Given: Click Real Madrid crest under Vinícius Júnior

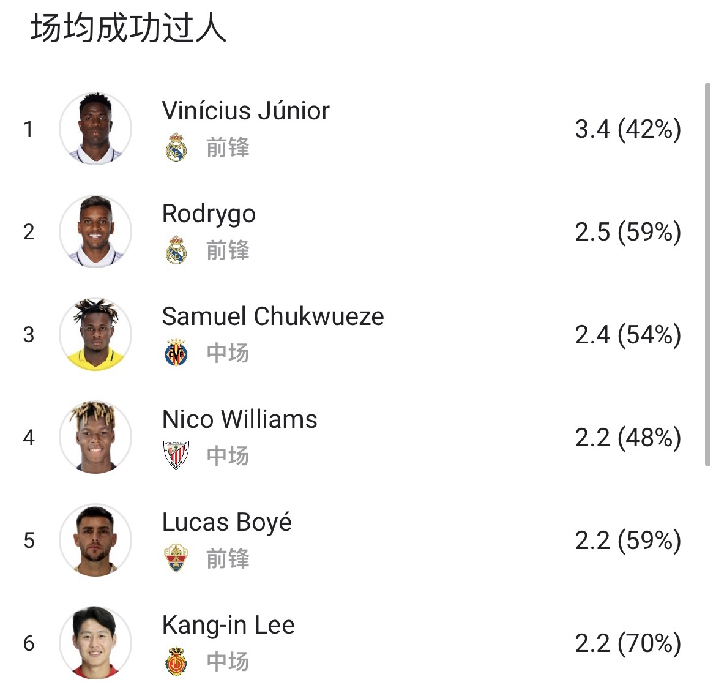Looking at the screenshot, I should click(176, 148).
